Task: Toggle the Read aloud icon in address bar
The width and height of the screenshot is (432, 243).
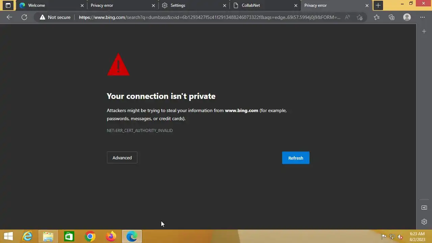Action: point(347,17)
